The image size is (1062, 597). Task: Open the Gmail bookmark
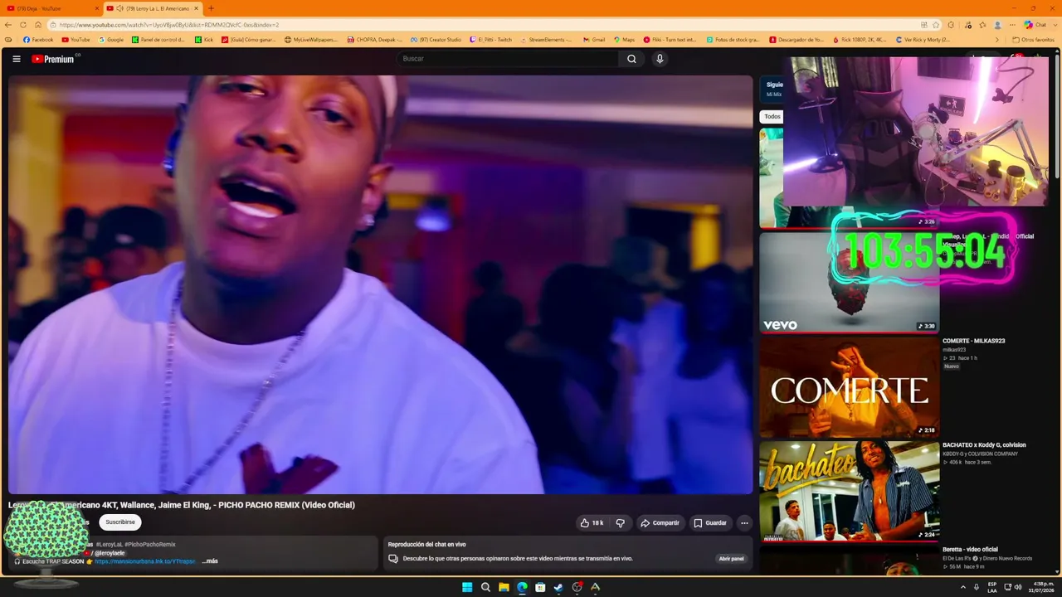(594, 40)
